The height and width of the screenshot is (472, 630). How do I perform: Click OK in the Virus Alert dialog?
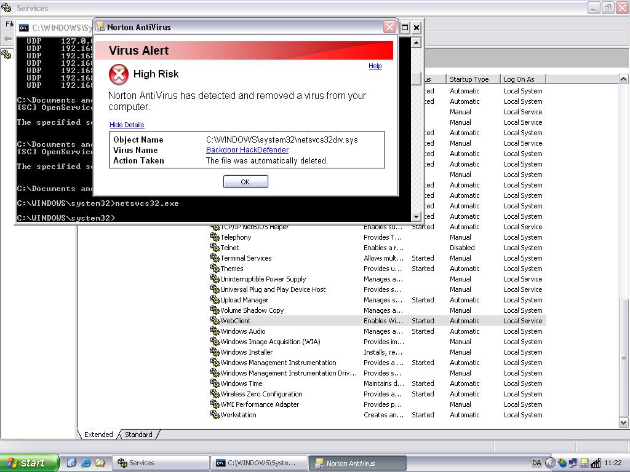[x=245, y=182]
